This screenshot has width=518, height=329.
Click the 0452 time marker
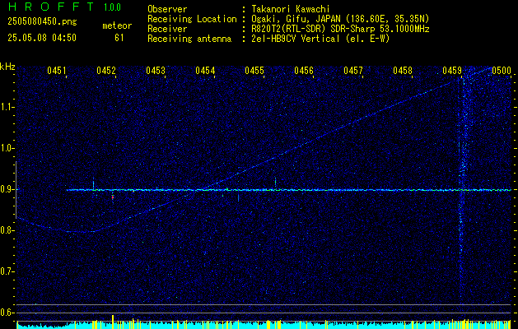tap(106, 71)
